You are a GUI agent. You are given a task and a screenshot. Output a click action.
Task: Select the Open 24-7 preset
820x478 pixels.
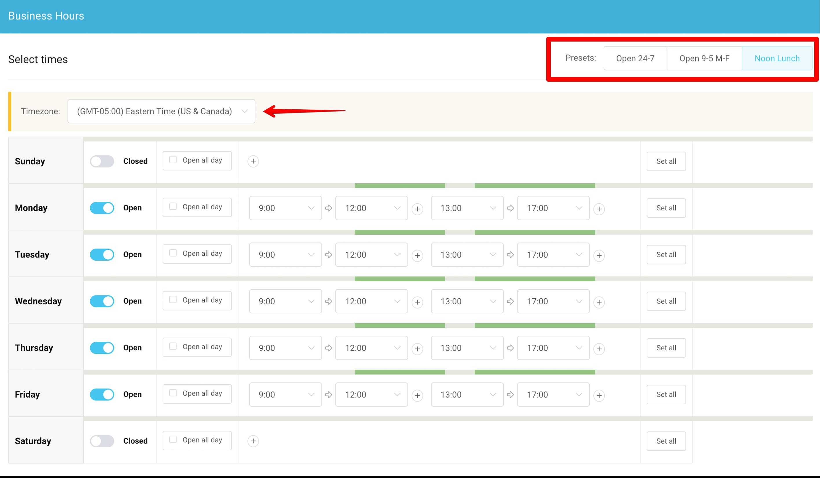pos(635,58)
